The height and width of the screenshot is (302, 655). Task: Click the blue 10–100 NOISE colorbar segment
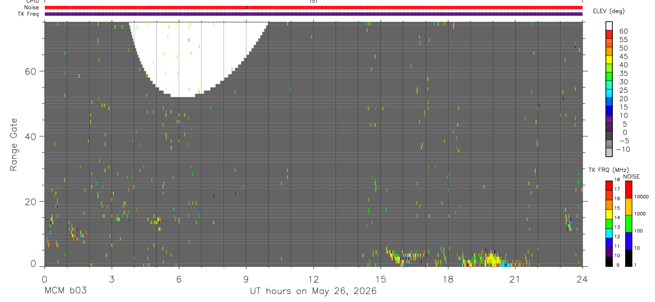[628, 241]
